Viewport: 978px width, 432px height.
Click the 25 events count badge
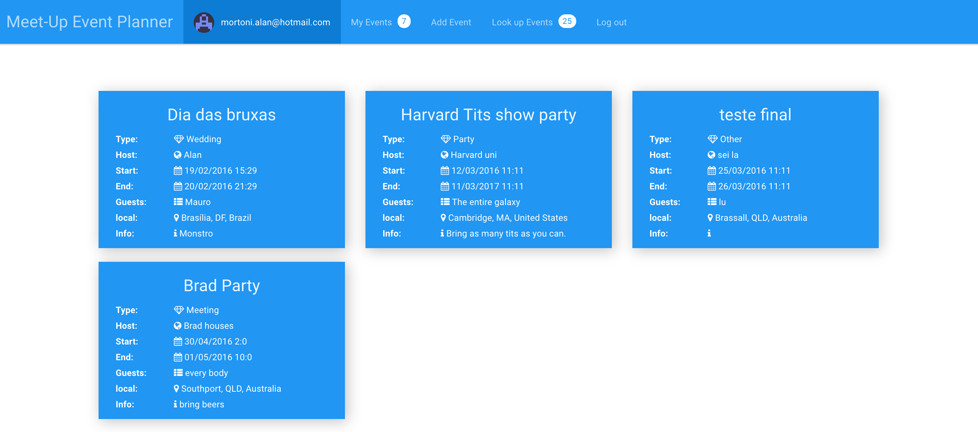[567, 21]
